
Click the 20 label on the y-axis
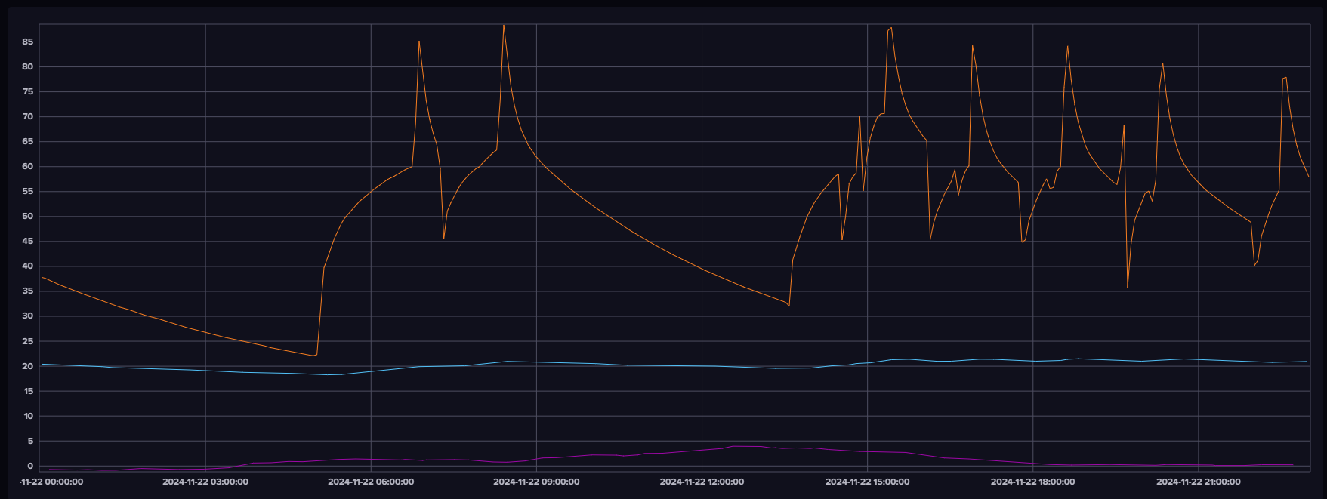point(28,367)
